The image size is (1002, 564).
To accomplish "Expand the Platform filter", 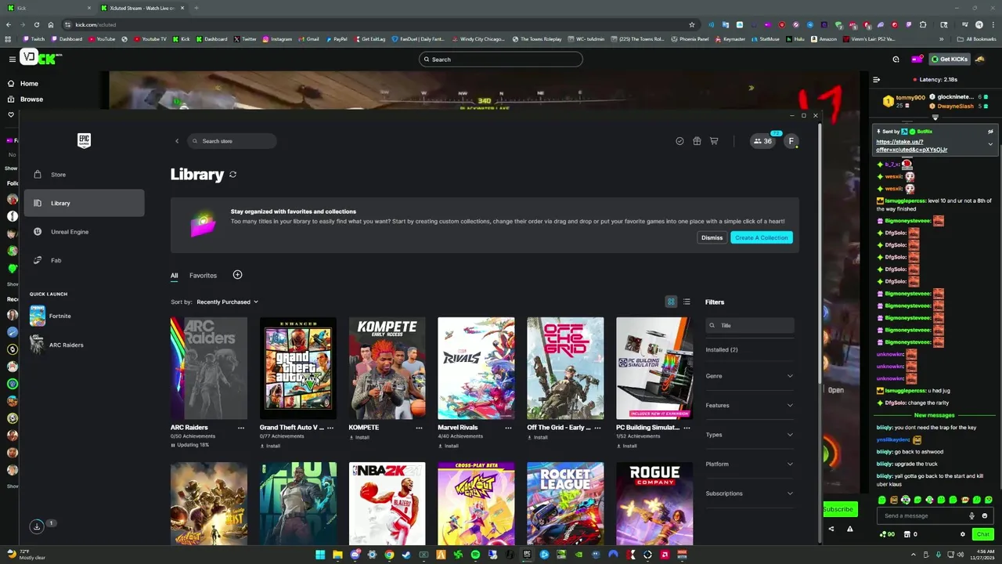I will coord(749,464).
